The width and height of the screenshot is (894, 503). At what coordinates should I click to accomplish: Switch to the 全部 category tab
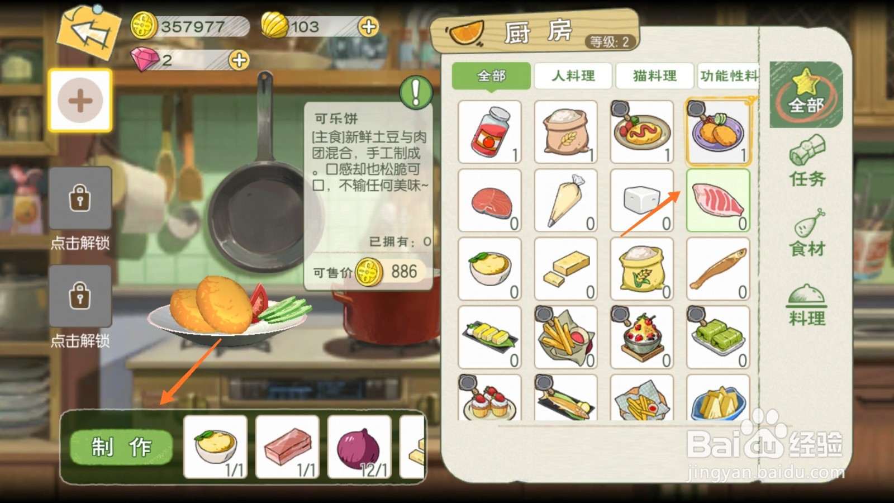[x=491, y=75]
